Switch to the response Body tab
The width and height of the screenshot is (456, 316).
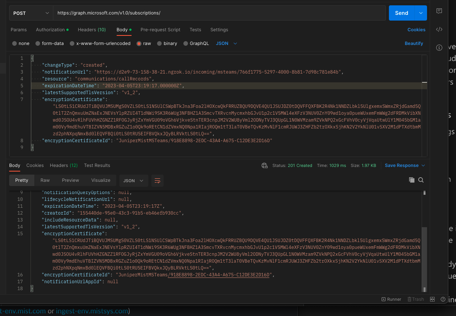click(14, 165)
